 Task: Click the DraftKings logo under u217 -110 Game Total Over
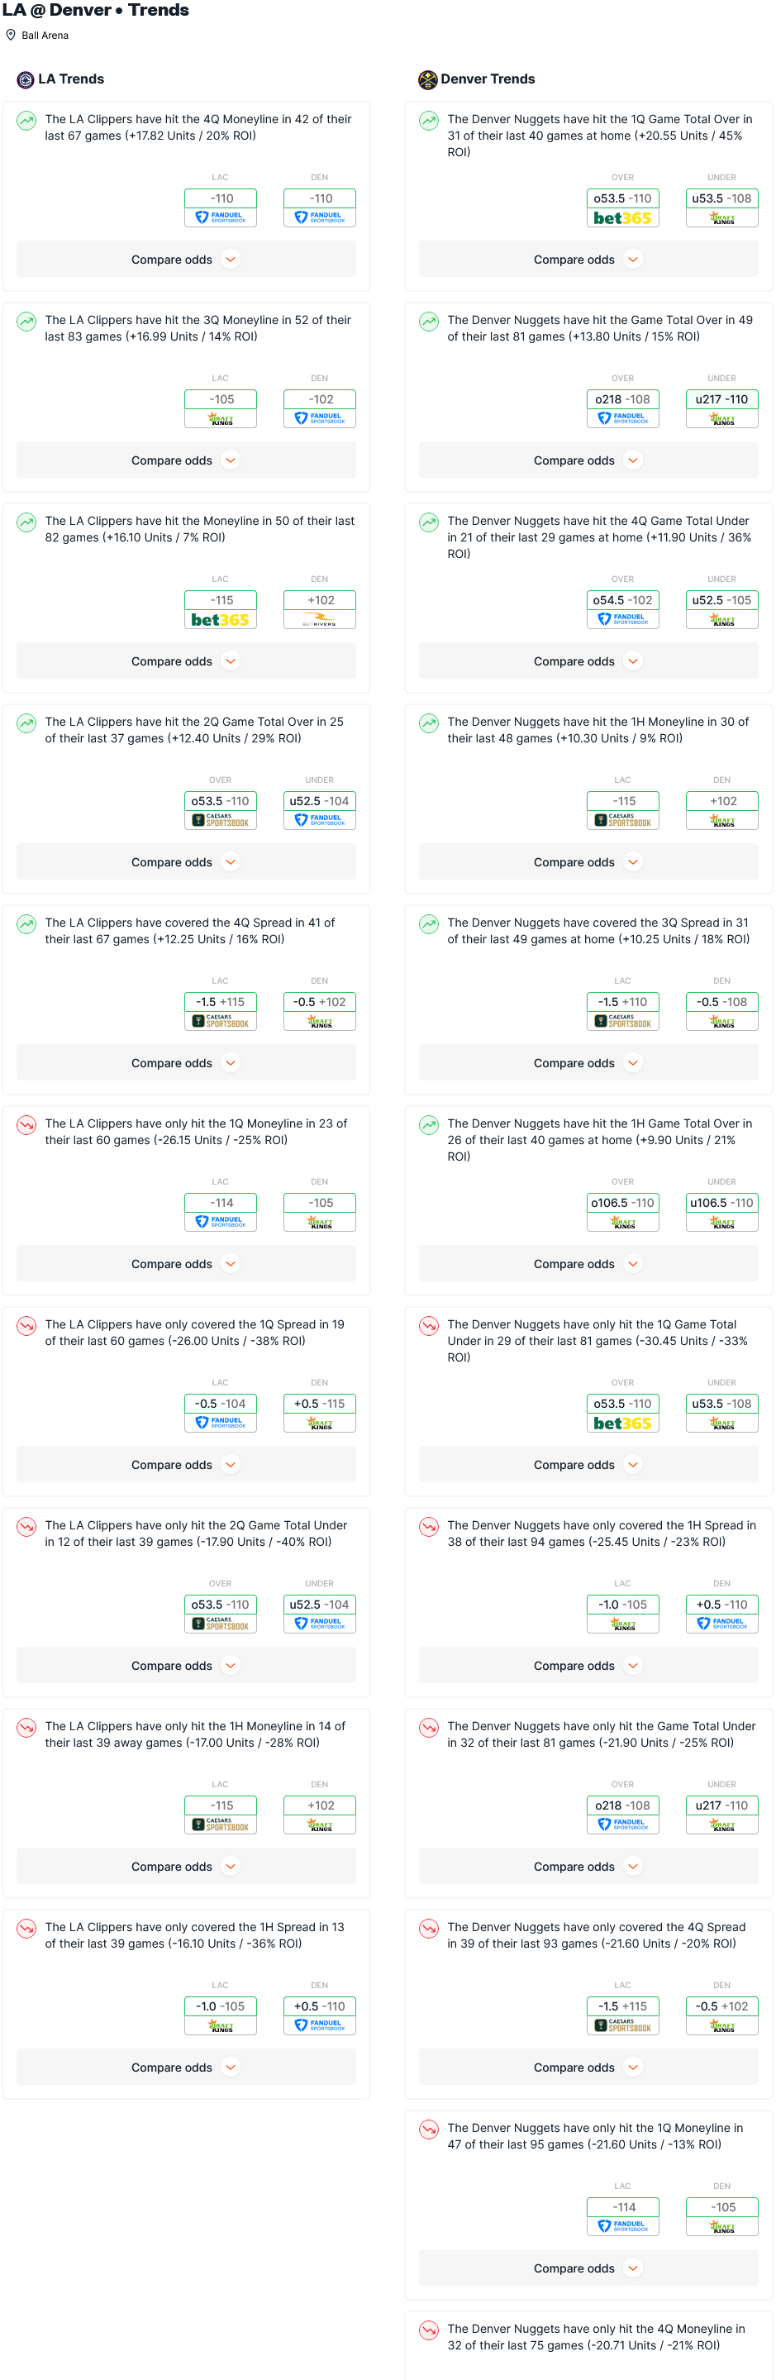[722, 418]
